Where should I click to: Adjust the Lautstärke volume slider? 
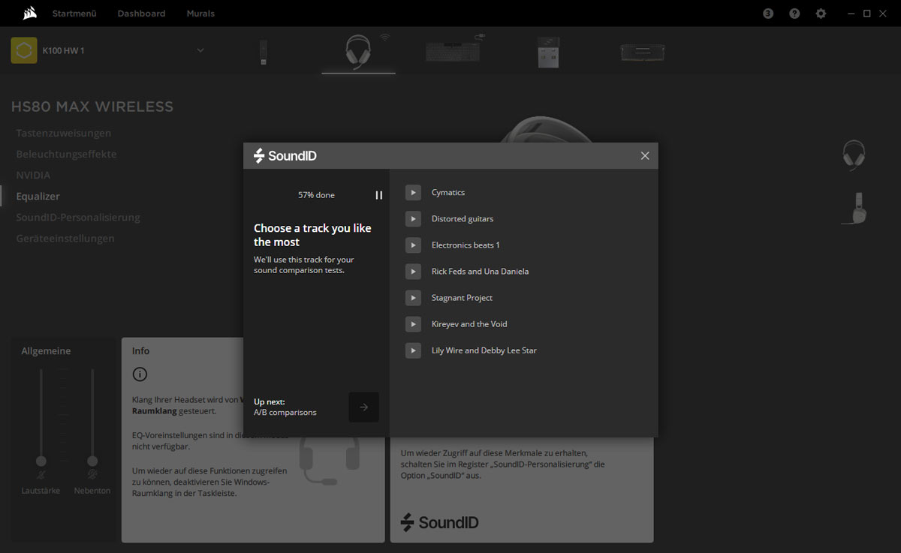coord(41,461)
